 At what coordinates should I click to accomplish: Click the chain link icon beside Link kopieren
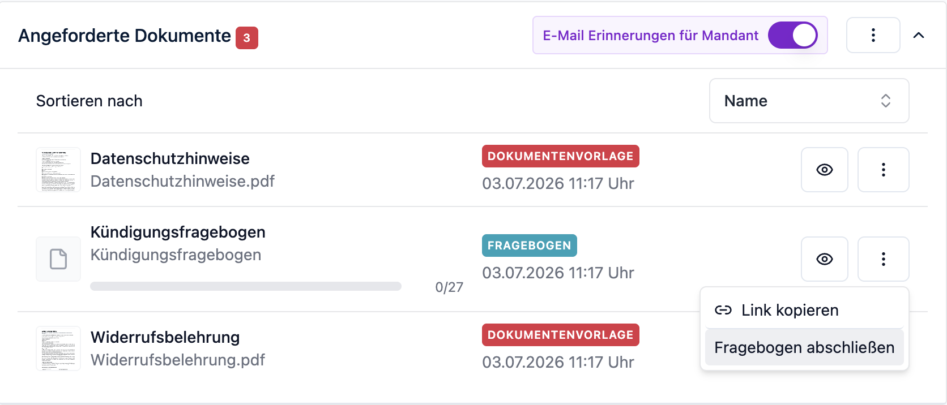pos(723,310)
